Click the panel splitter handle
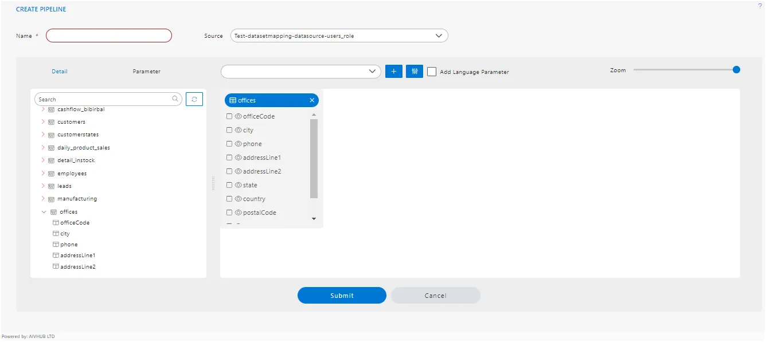The height and width of the screenshot is (342, 766). (x=213, y=183)
